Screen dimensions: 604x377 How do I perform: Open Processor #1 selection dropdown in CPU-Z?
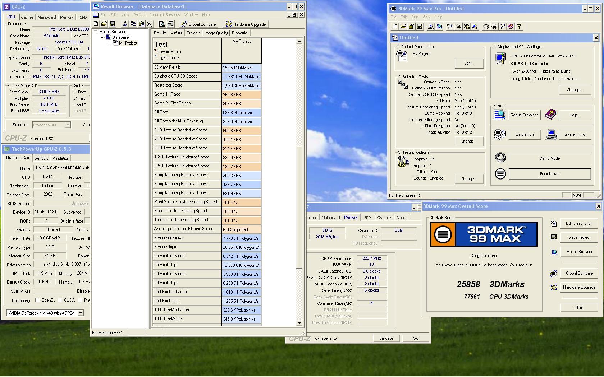[68, 125]
